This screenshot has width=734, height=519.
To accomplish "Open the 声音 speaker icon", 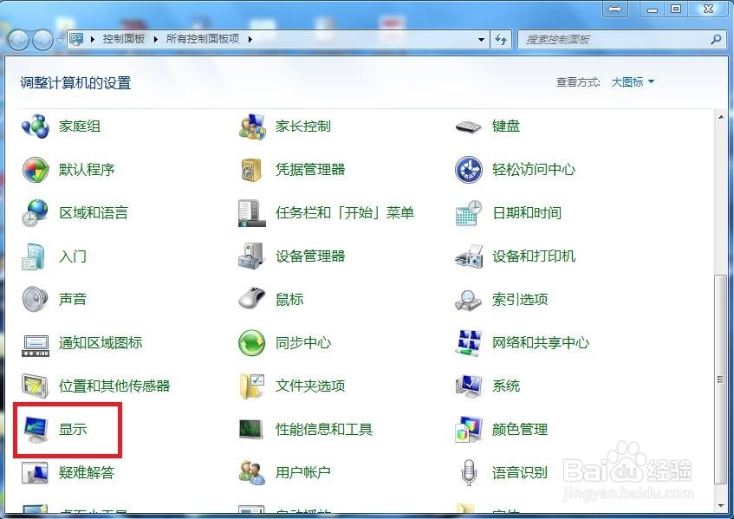I will coord(36,300).
